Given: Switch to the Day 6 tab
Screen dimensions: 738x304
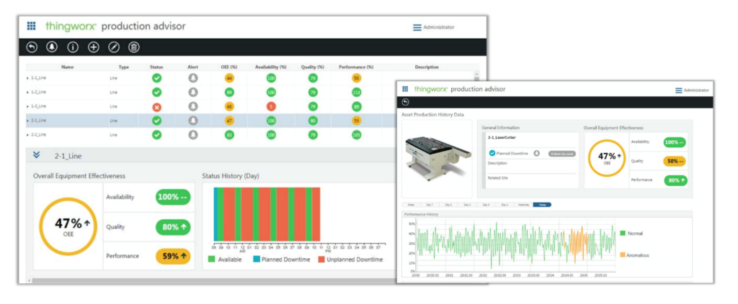Looking at the screenshot, I should 448,205.
